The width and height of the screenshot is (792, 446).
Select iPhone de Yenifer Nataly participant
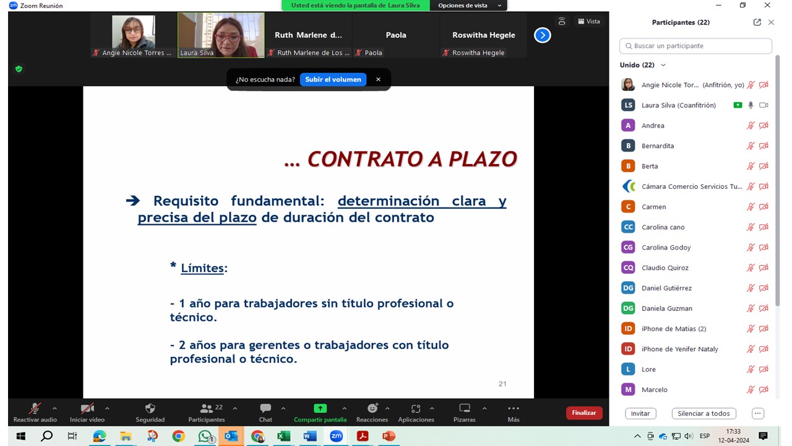(696, 349)
